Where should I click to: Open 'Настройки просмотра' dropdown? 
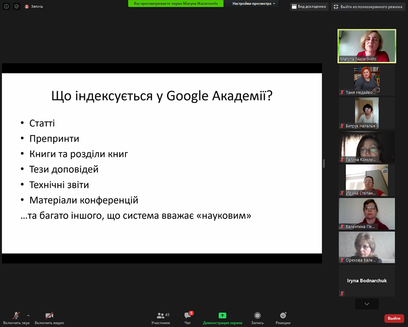[x=254, y=4]
